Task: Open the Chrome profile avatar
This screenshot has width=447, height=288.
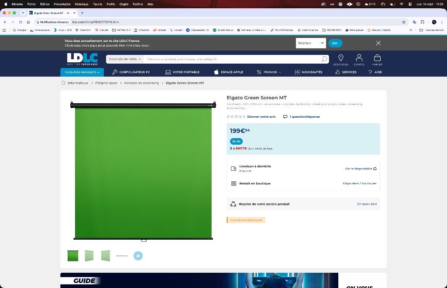Action: (434, 22)
